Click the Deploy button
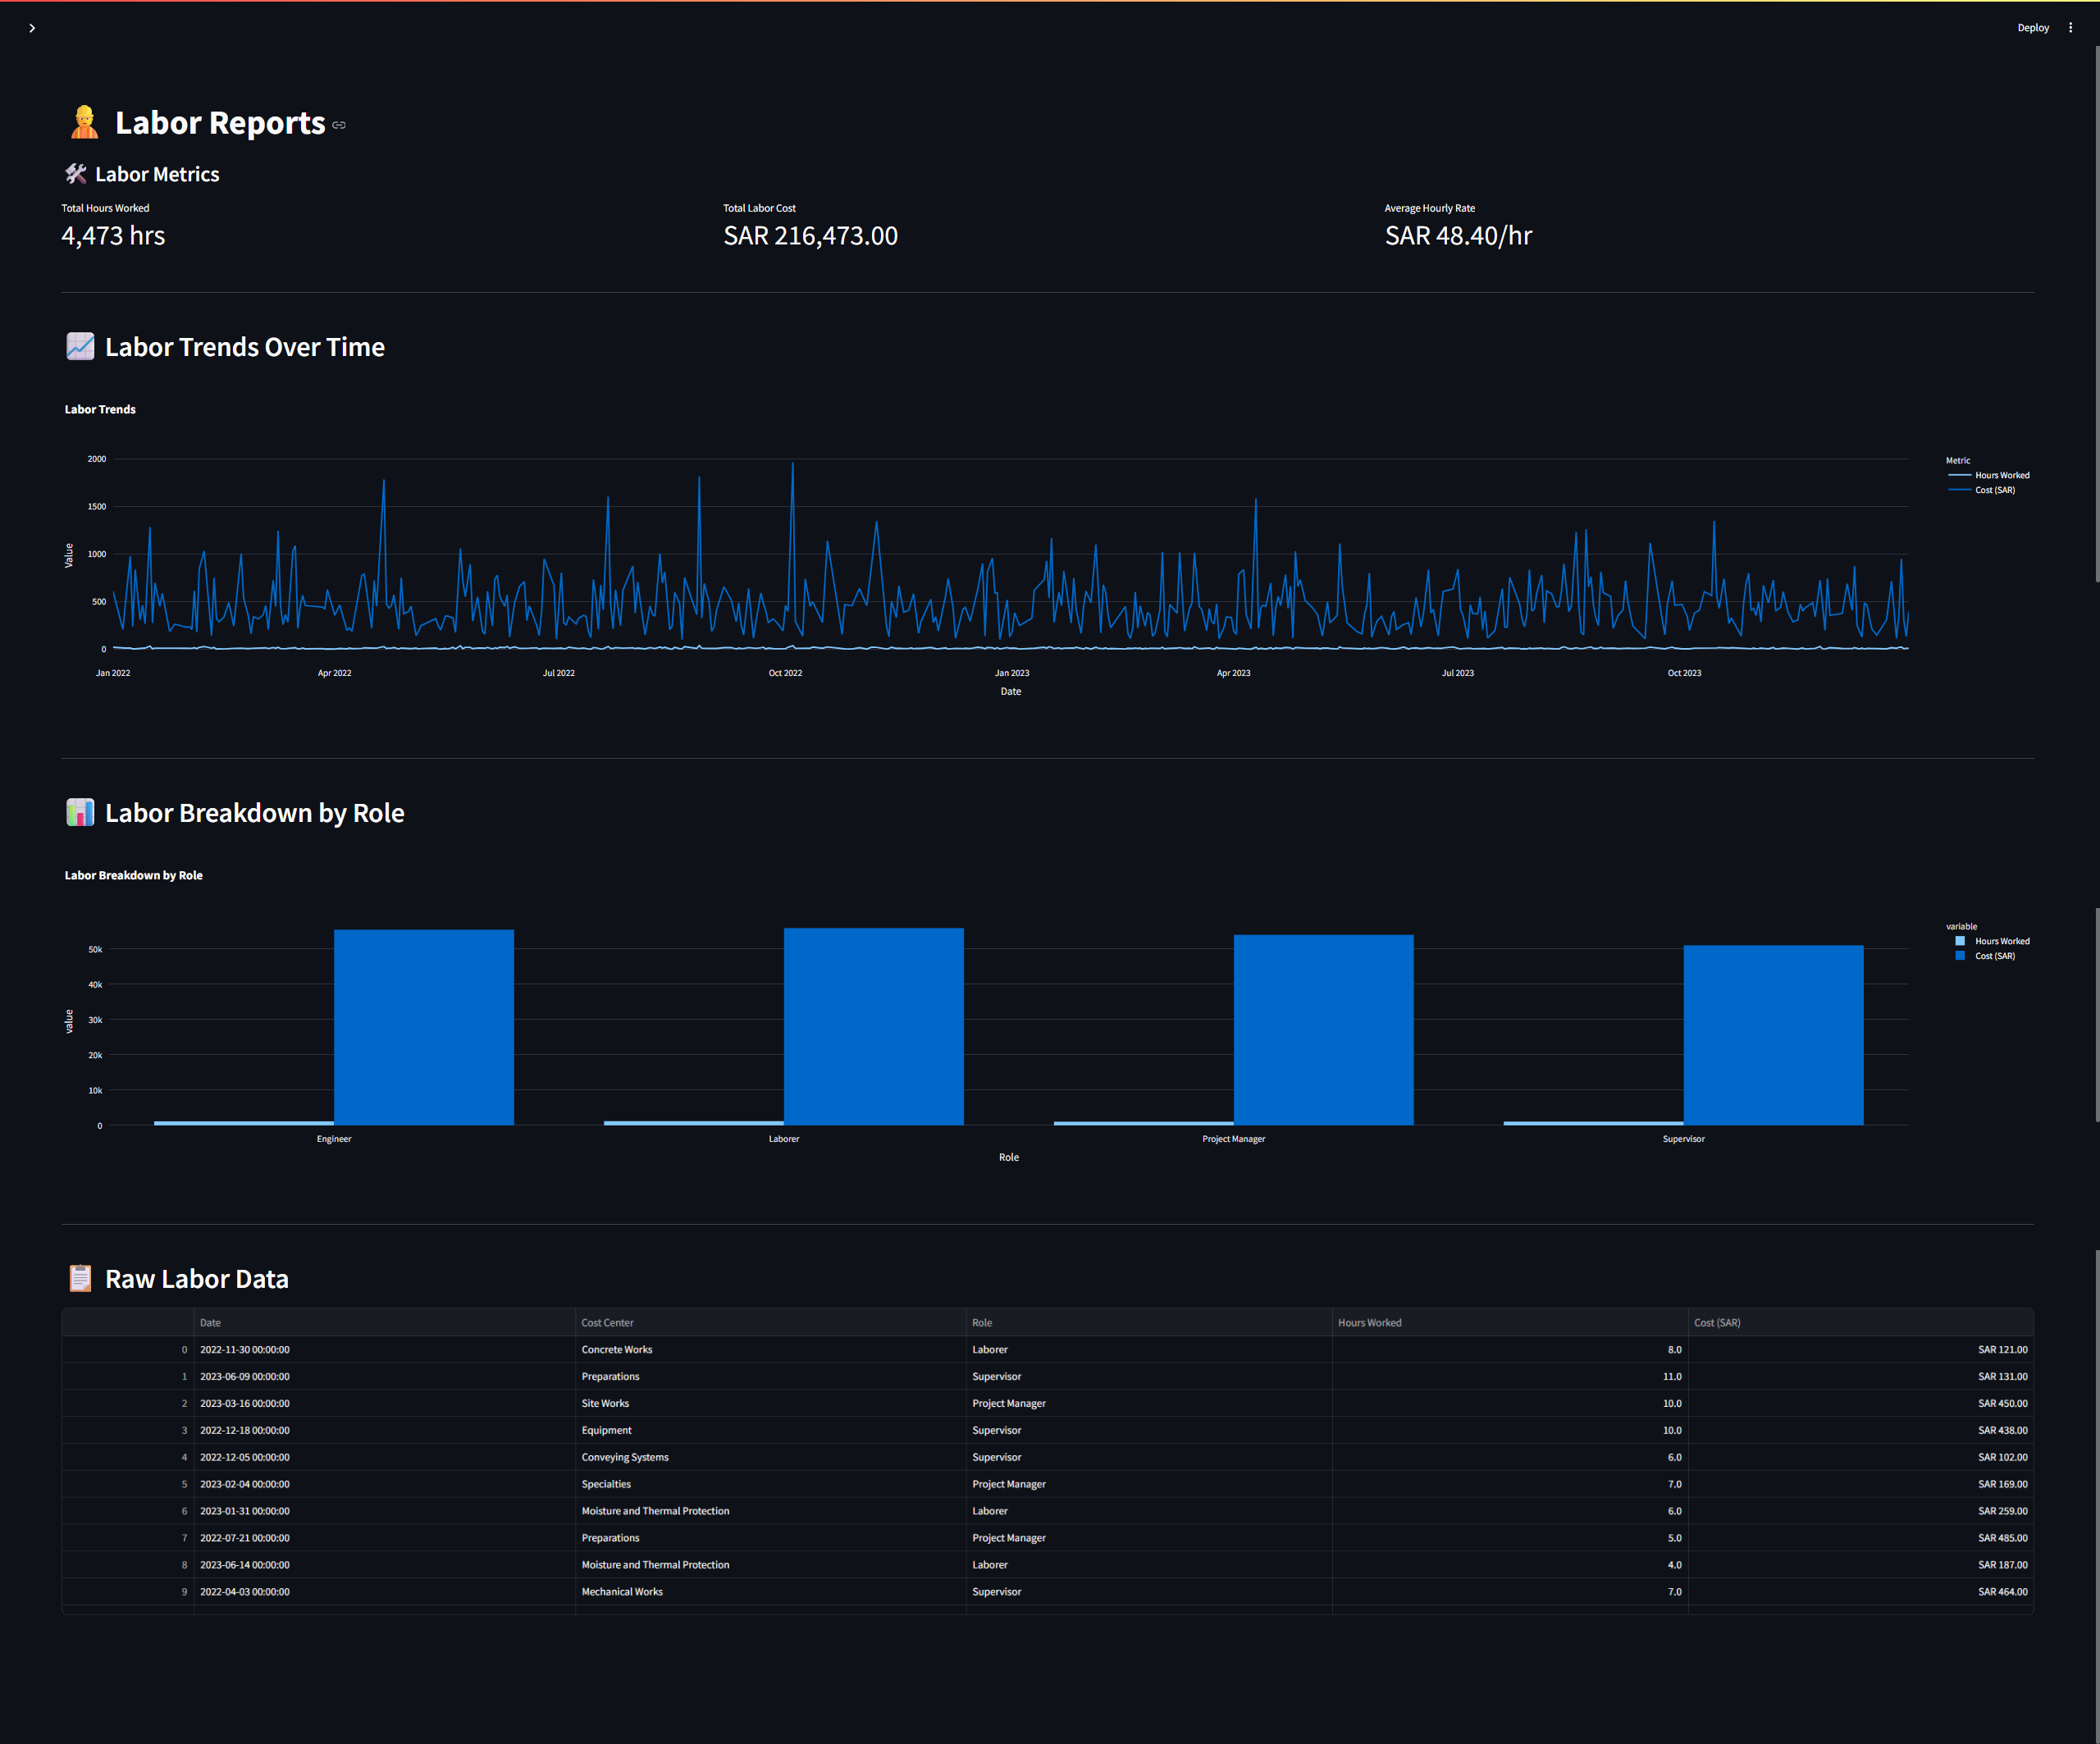This screenshot has height=1744, width=2100. (2032, 28)
